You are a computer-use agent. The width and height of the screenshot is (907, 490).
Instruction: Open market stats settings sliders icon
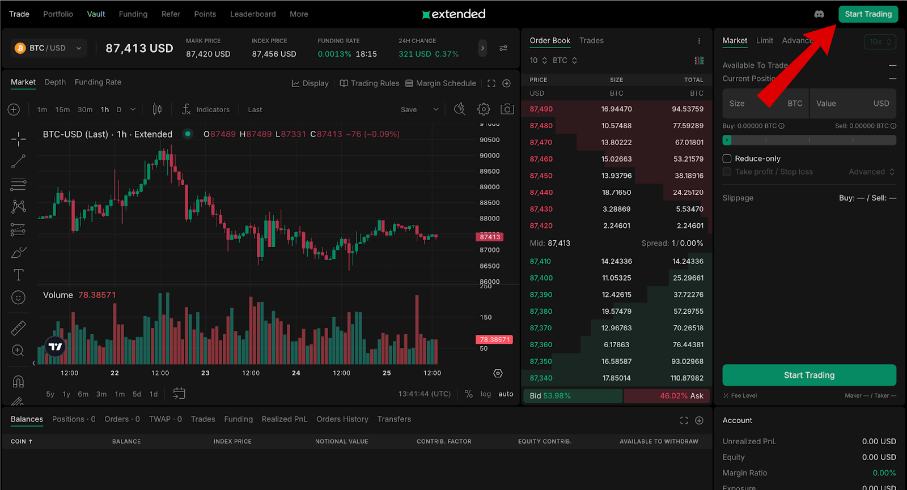pos(503,48)
